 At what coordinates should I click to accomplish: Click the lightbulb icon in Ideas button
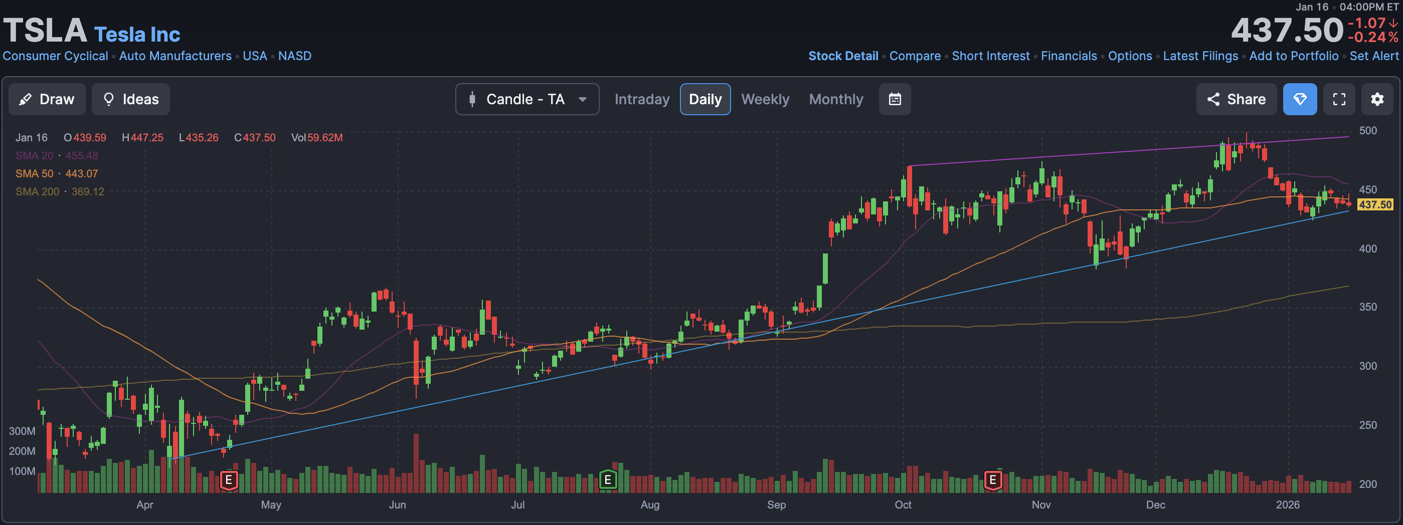coord(109,99)
